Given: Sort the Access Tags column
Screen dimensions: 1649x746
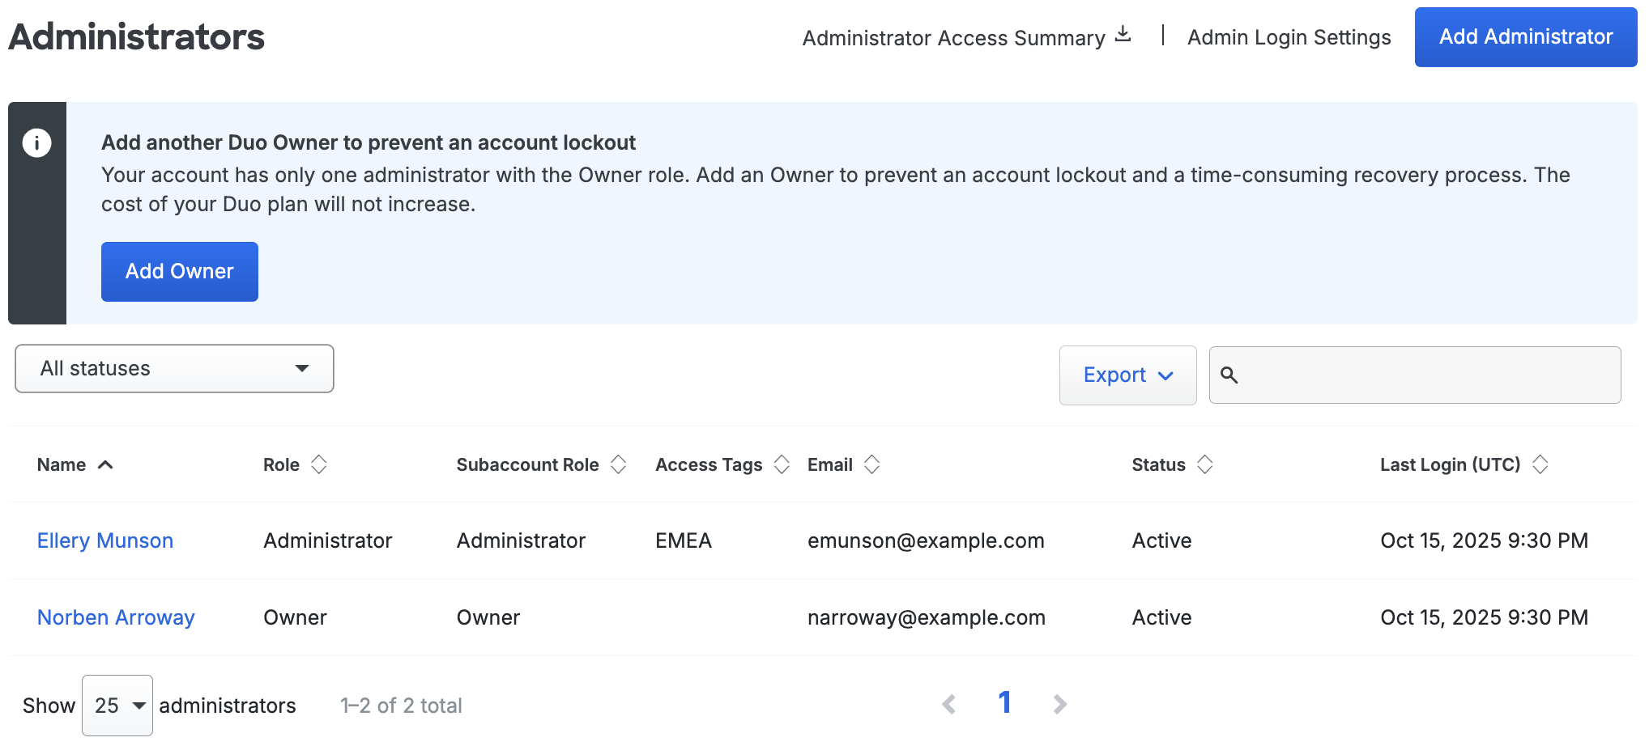Looking at the screenshot, I should (x=782, y=464).
